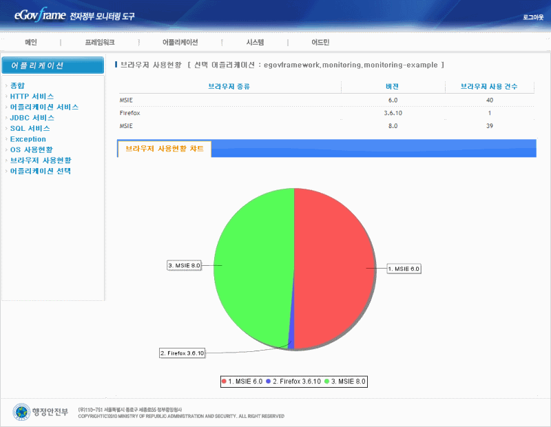This screenshot has height=427, width=551.
Task: Click red MSIE 6.0 legend marker
Action: (225, 381)
